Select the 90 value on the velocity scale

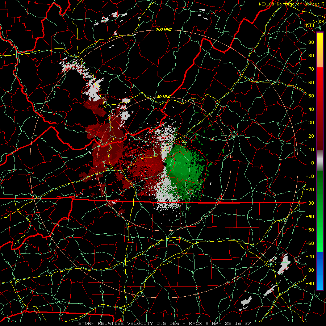[311, 42]
